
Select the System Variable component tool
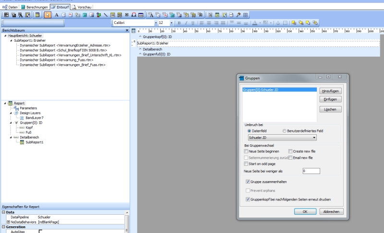[x=78, y=15]
